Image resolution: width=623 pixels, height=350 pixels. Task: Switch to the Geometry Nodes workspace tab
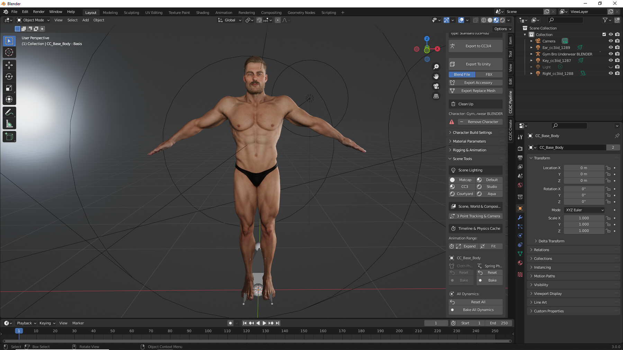click(x=301, y=13)
